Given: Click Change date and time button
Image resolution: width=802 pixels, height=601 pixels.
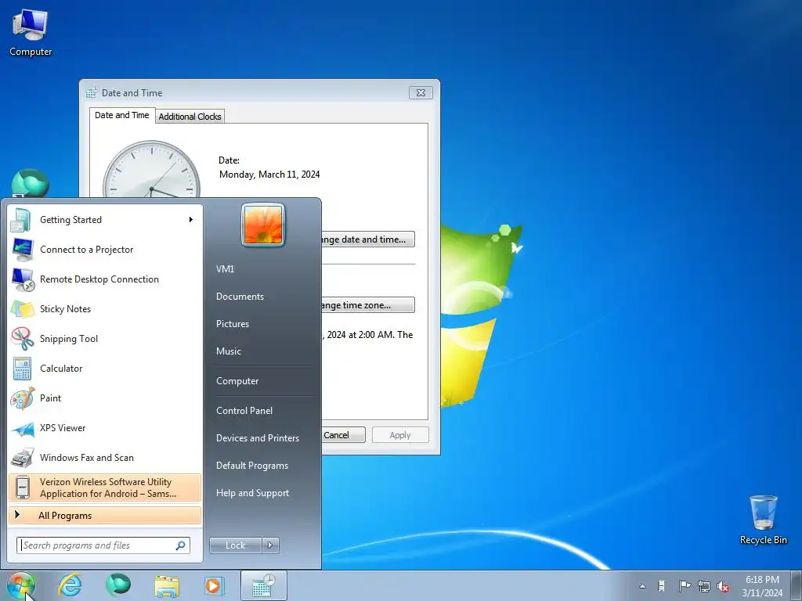Looking at the screenshot, I should (x=368, y=239).
